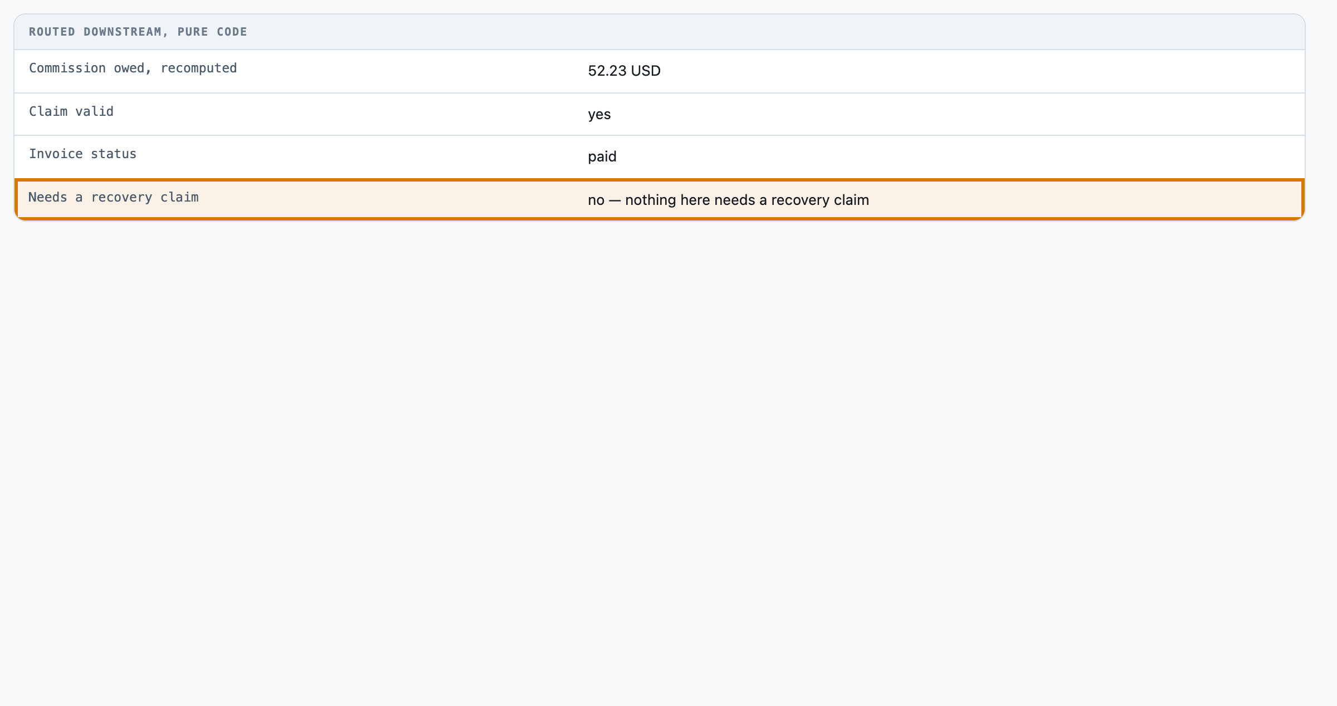Click the word 'recomputed' in commission label
Viewport: 1337px width, 706px height.
tap(199, 68)
